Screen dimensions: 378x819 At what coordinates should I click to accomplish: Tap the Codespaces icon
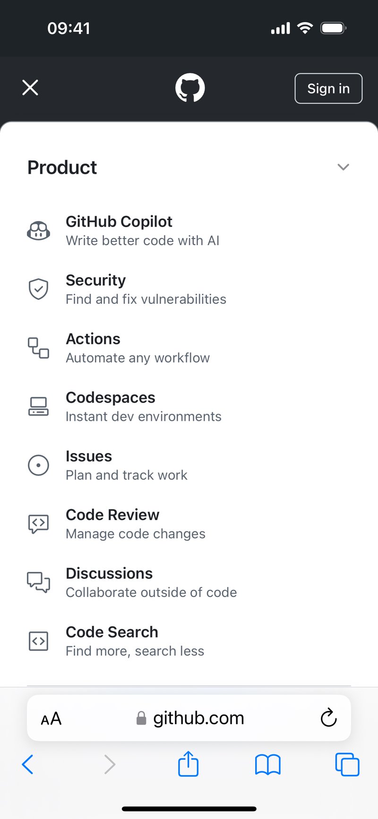(38, 407)
